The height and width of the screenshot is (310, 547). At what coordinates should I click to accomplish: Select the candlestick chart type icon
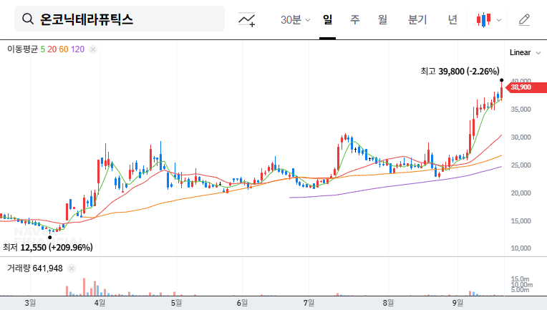[x=483, y=19]
